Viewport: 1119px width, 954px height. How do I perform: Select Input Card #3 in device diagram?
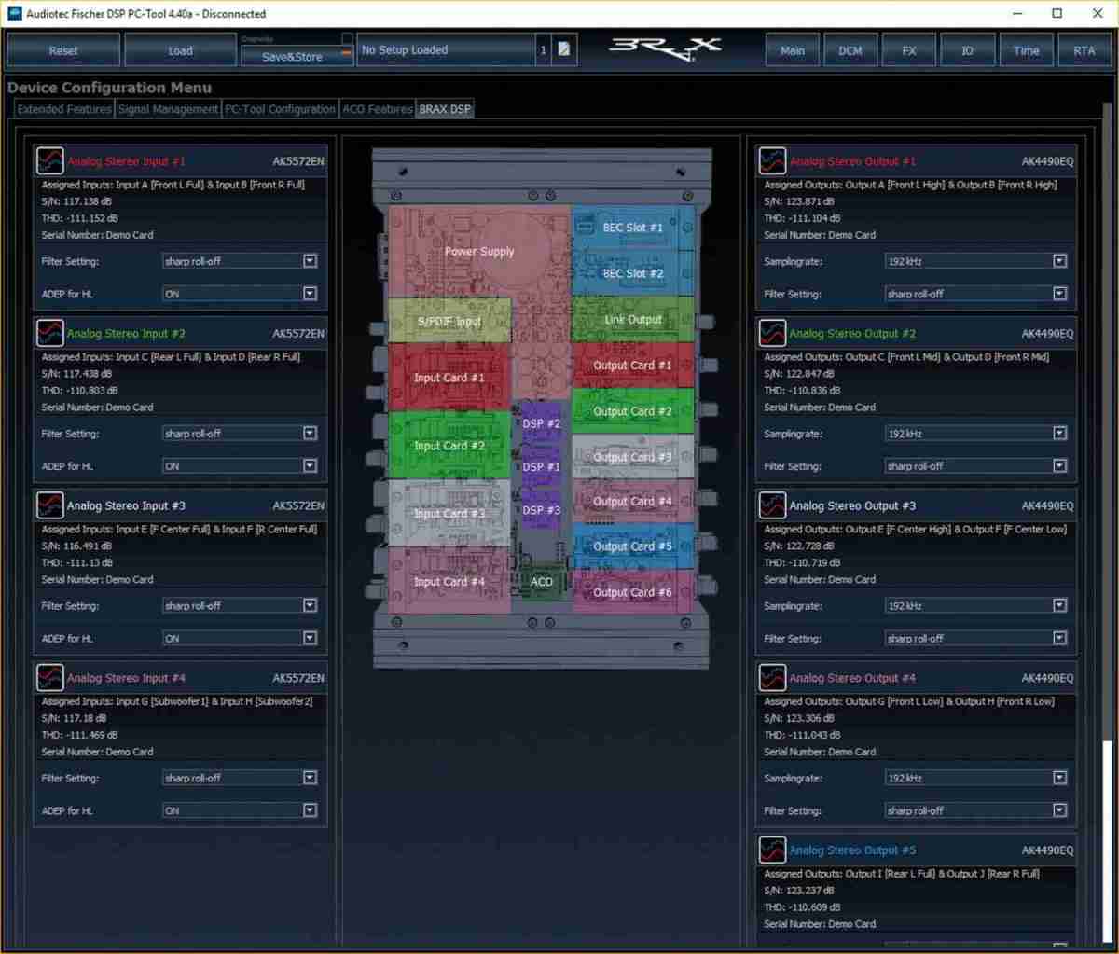pyautogui.click(x=449, y=514)
